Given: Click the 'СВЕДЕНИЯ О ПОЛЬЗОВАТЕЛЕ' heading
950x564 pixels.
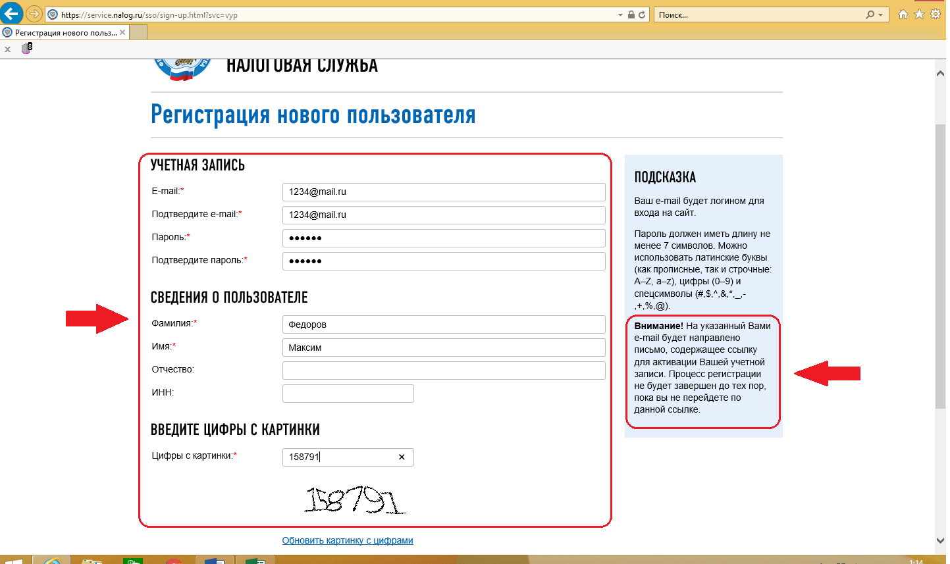Looking at the screenshot, I should 229,297.
